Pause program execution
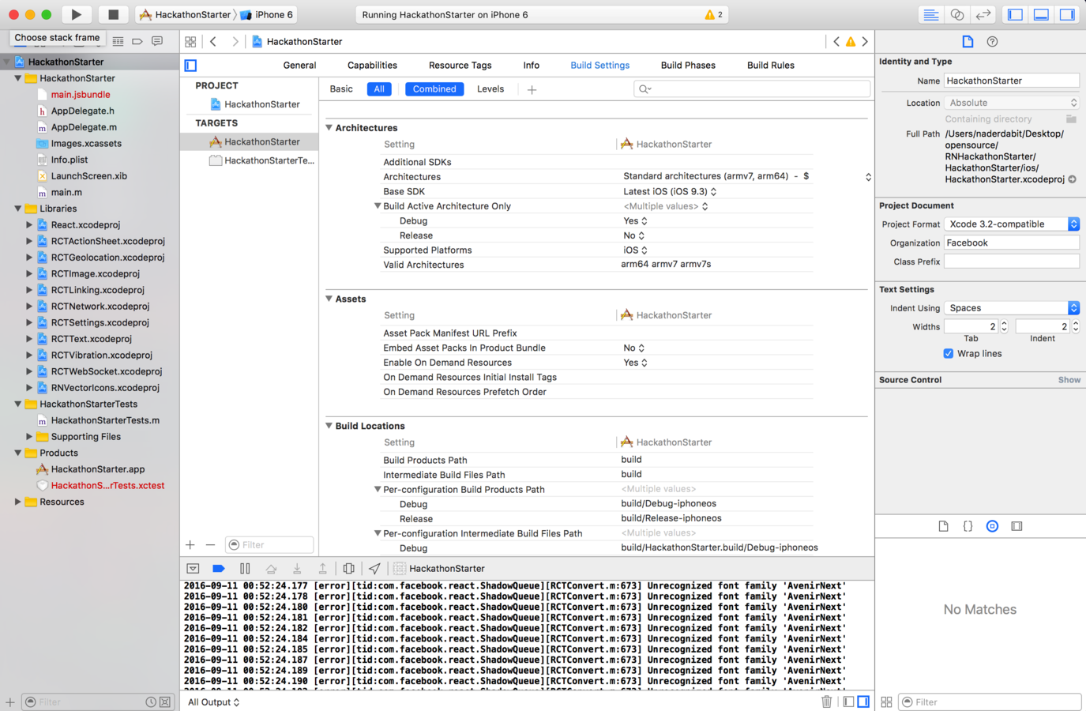This screenshot has height=711, width=1086. tap(245, 569)
